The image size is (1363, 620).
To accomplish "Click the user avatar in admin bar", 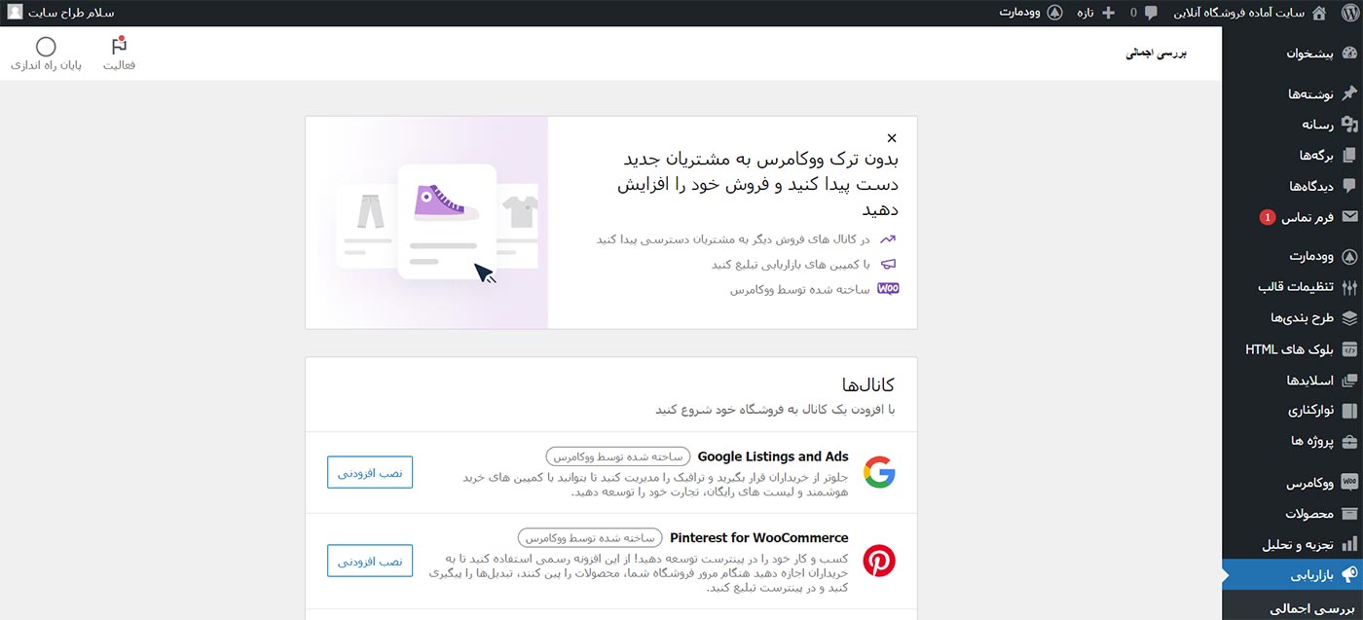I will tap(15, 13).
